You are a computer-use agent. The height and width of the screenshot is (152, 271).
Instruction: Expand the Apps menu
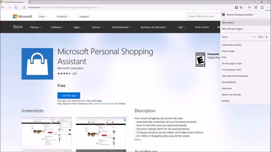click(x=78, y=27)
